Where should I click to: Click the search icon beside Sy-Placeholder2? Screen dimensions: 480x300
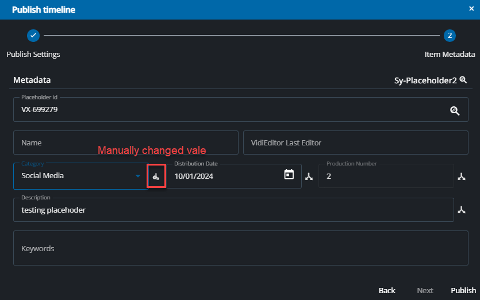point(463,80)
